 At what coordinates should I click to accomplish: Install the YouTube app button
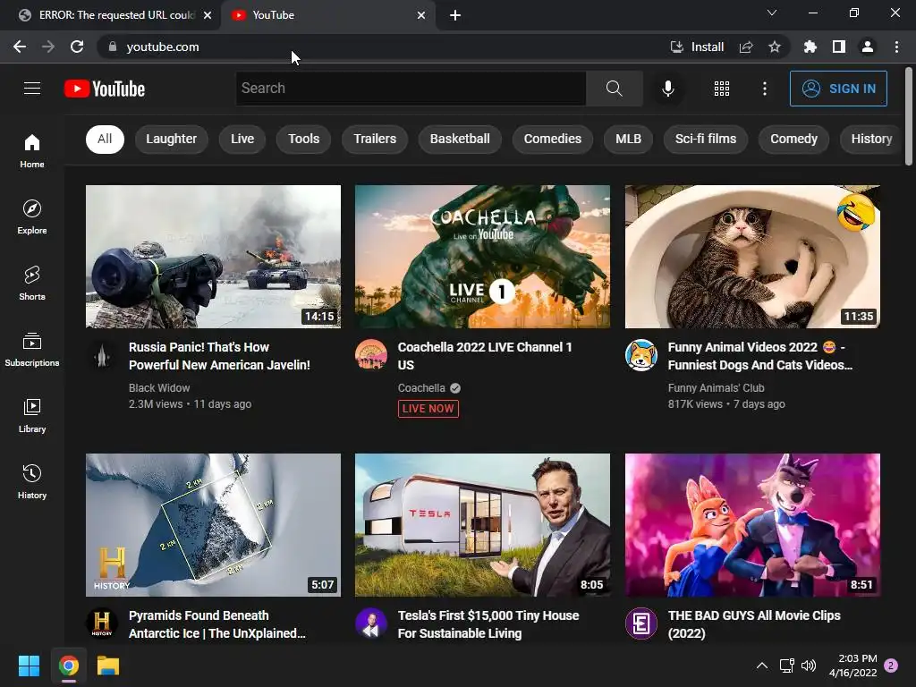696,47
